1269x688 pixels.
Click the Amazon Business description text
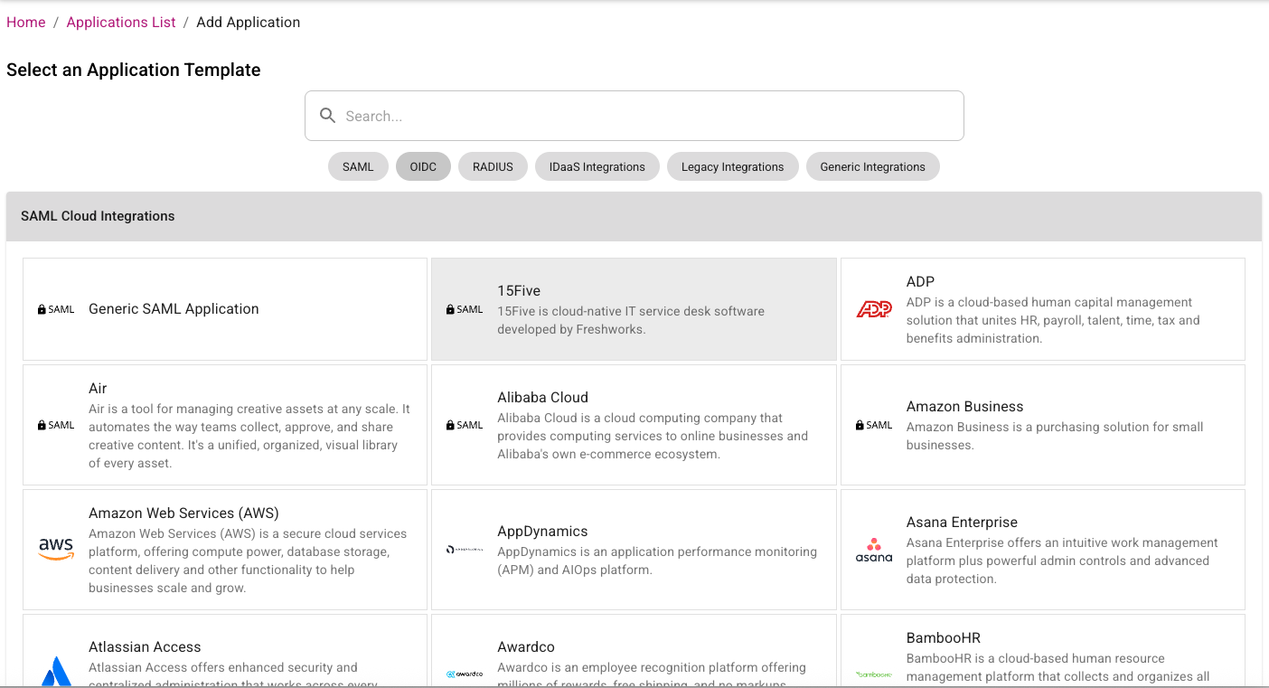point(1055,436)
